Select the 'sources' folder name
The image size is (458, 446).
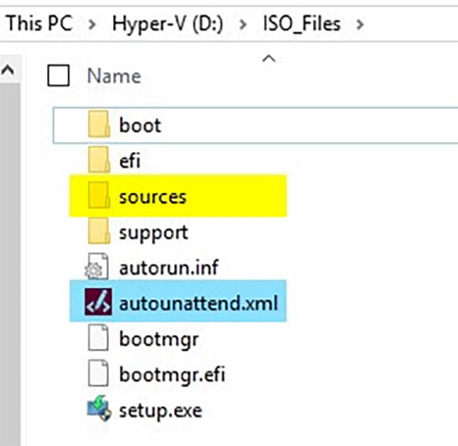pos(153,197)
